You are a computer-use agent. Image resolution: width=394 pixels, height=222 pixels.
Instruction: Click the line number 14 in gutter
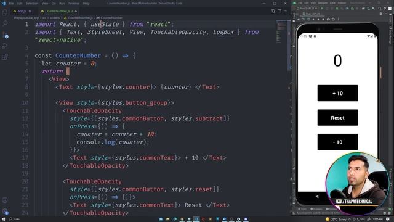coord(25,134)
